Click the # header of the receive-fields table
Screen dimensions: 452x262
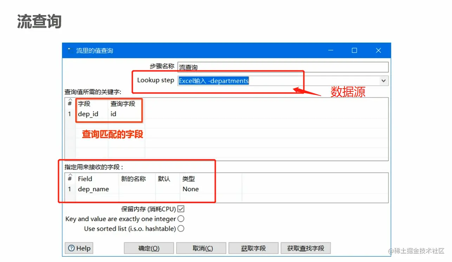coord(70,178)
